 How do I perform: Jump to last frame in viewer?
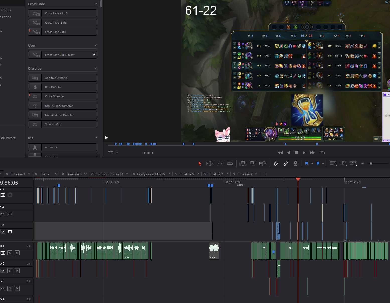click(x=313, y=153)
